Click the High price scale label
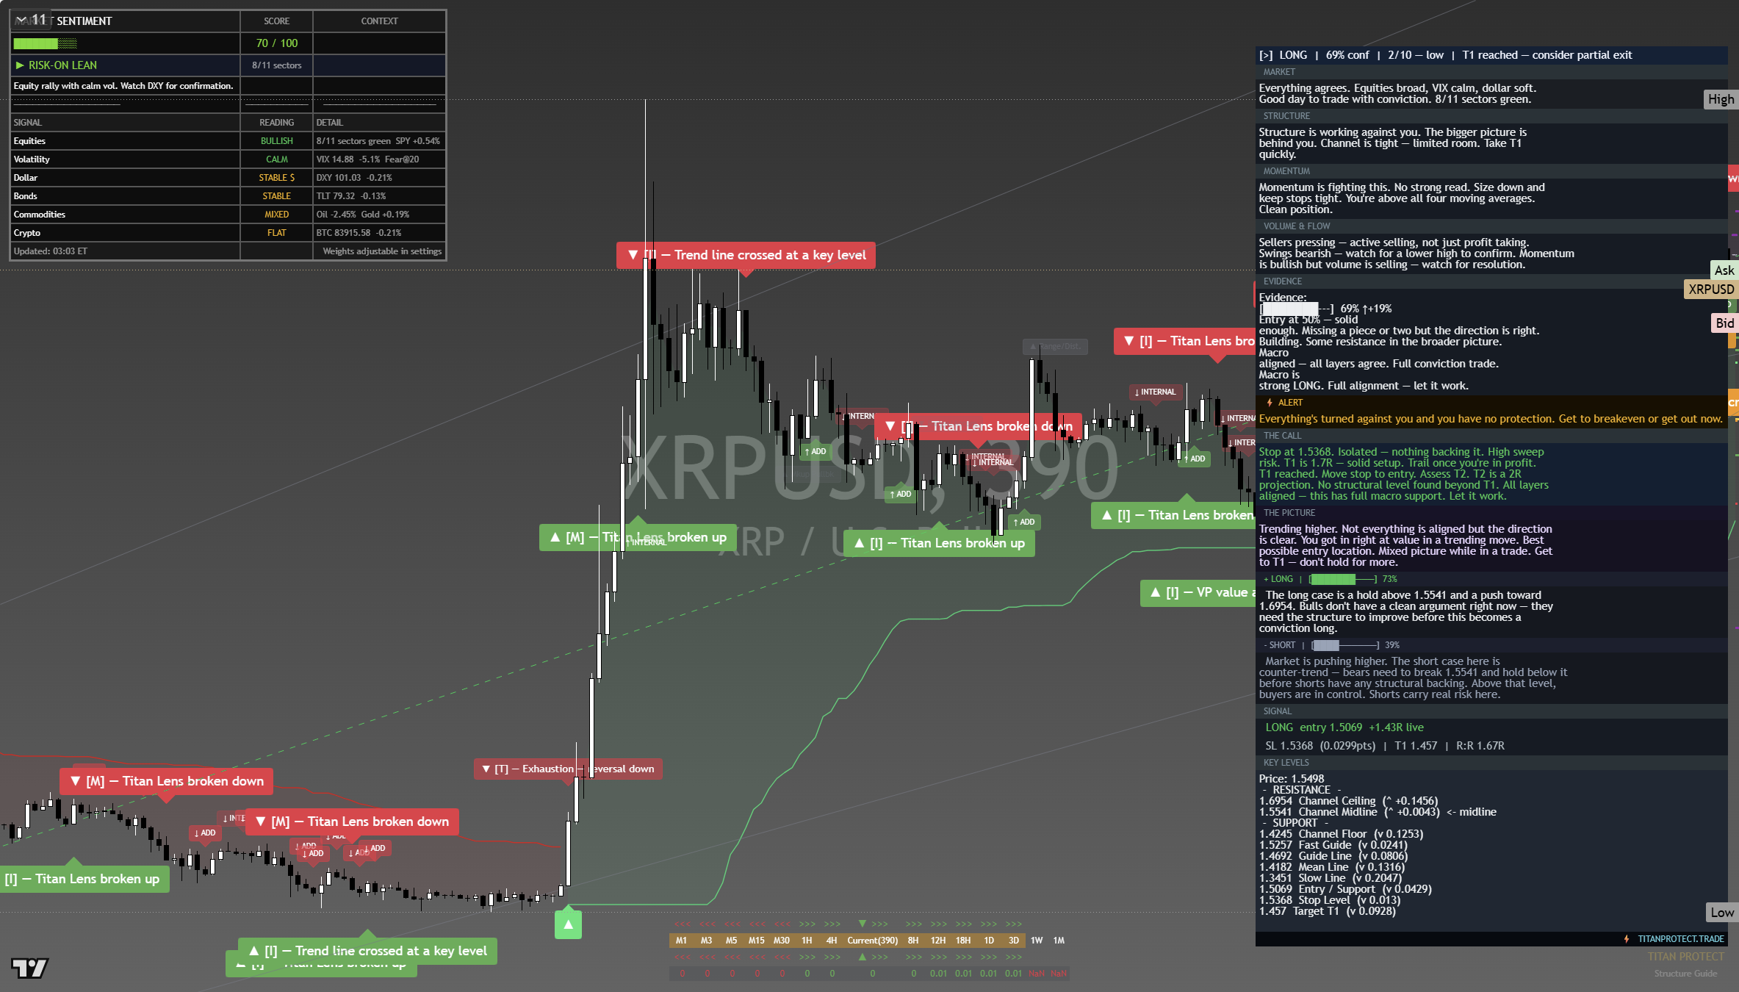The height and width of the screenshot is (992, 1739). click(1721, 99)
